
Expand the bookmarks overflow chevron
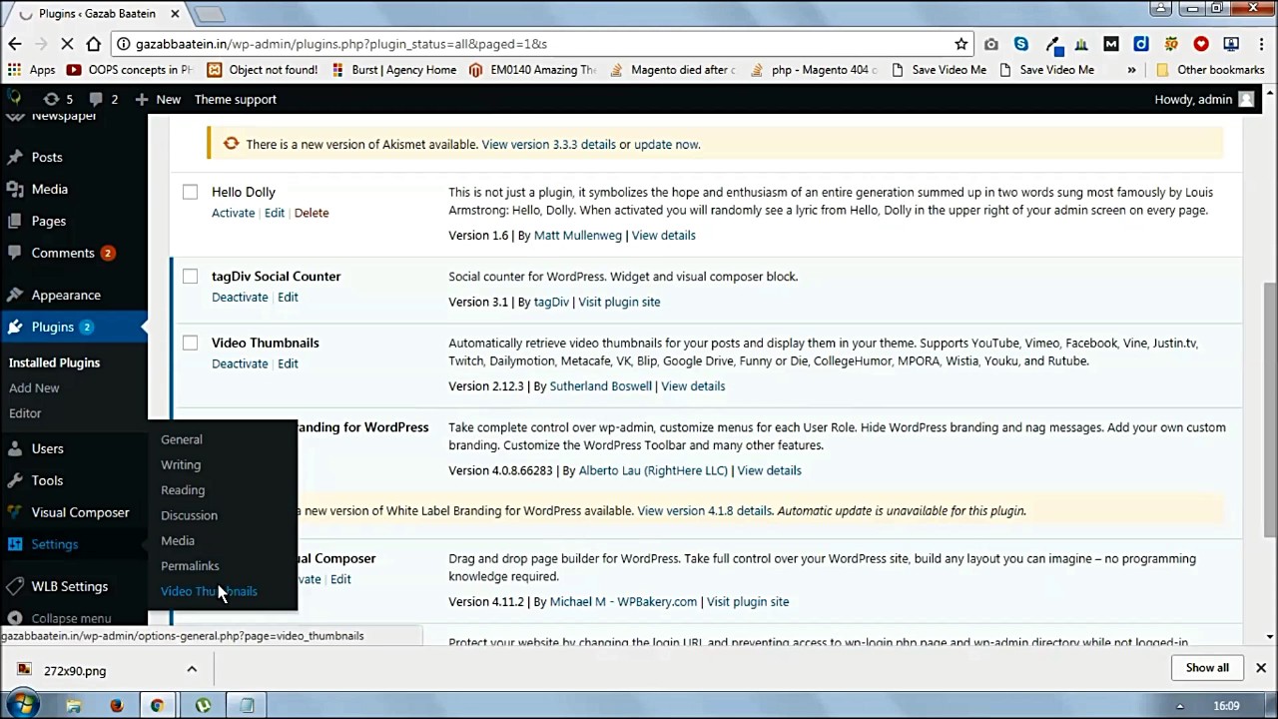[1131, 70]
